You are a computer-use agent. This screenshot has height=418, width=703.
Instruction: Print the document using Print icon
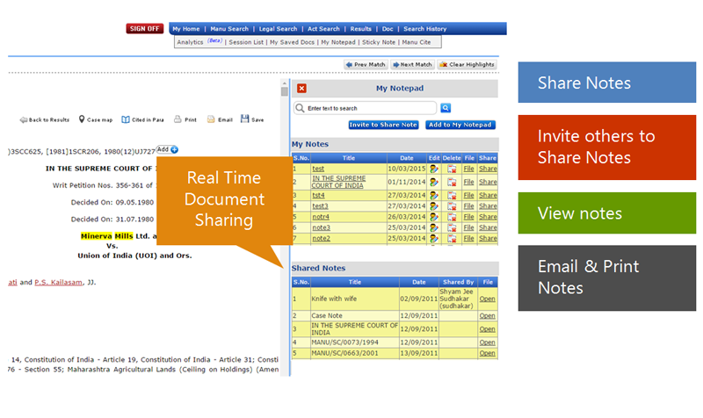178,119
